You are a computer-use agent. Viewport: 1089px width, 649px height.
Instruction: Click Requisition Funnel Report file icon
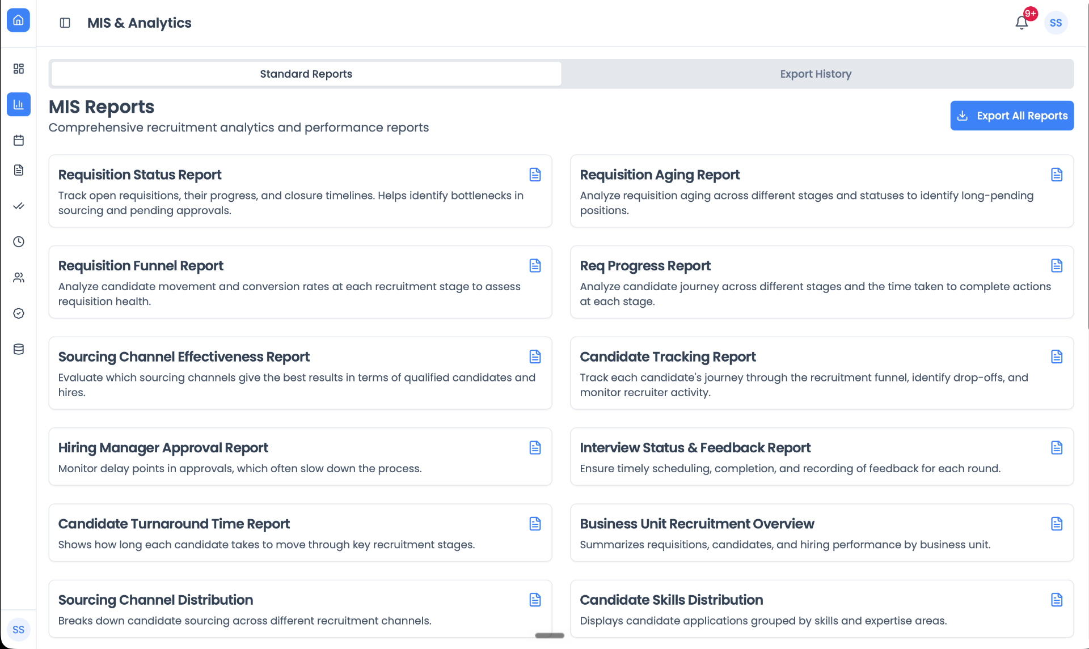tap(535, 266)
